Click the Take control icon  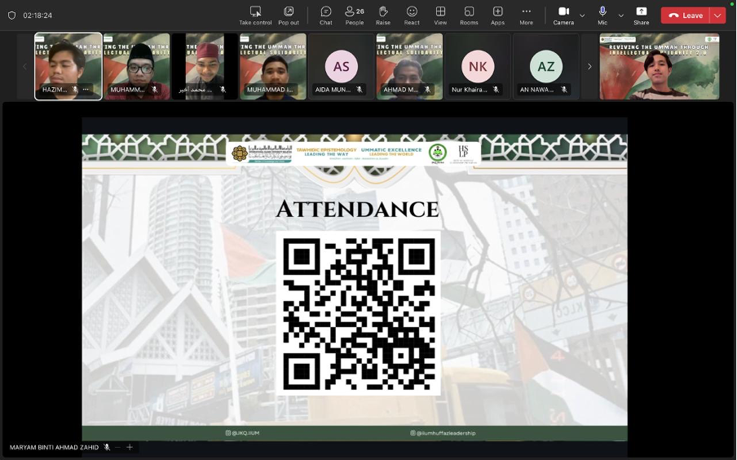(x=255, y=15)
